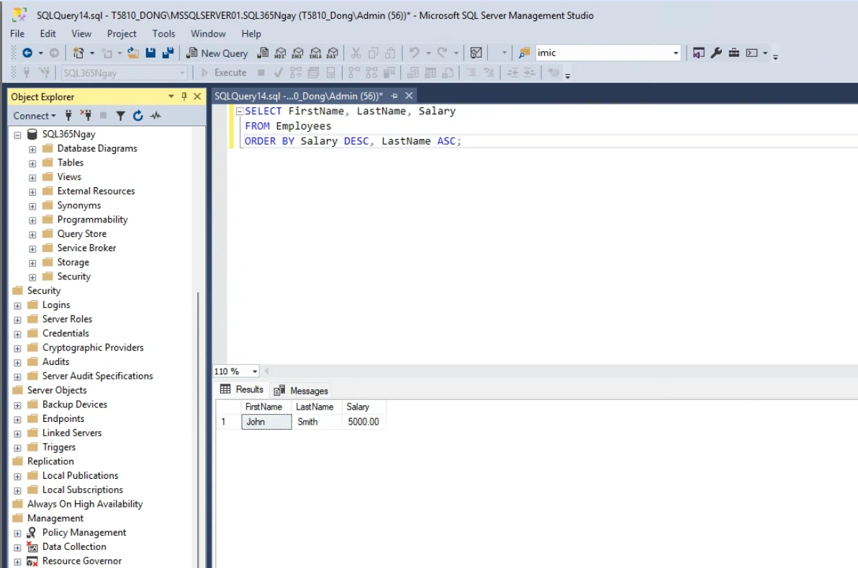Image resolution: width=858 pixels, height=568 pixels.
Task: Open the Toolbox icon
Action: pyautogui.click(x=733, y=53)
